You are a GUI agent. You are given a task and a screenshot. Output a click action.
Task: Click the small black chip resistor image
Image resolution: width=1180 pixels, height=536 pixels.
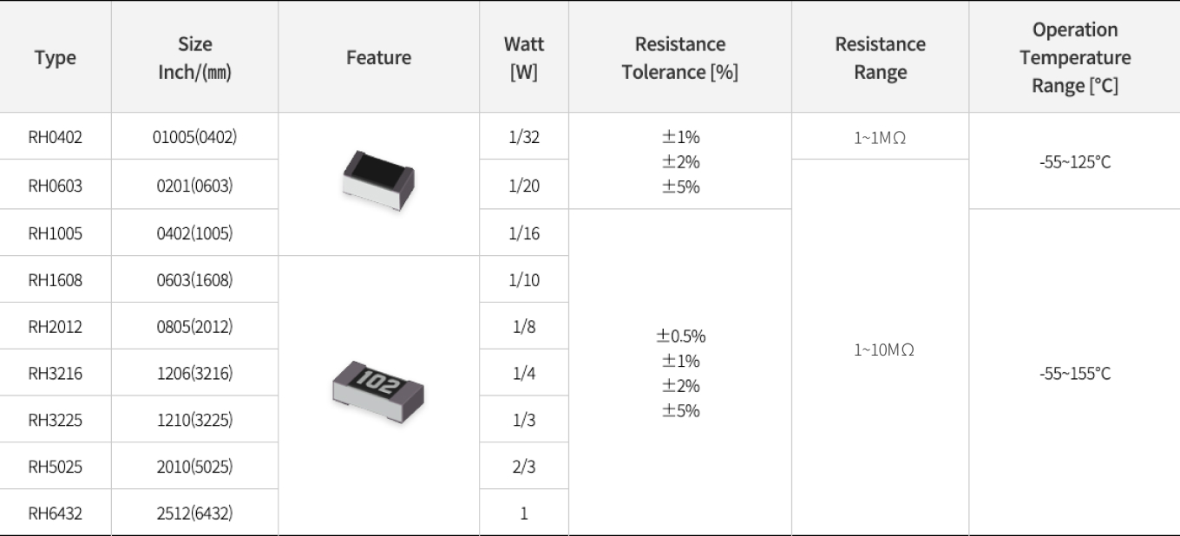378,181
